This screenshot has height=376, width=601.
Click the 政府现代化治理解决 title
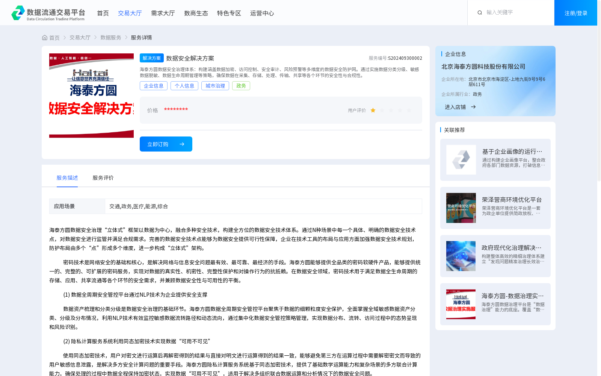pos(512,248)
